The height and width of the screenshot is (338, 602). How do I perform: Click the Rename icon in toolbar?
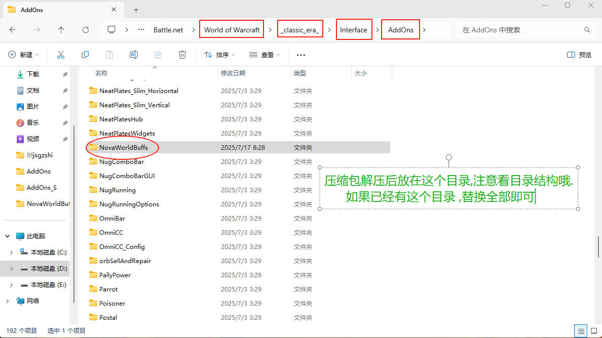[x=134, y=55]
